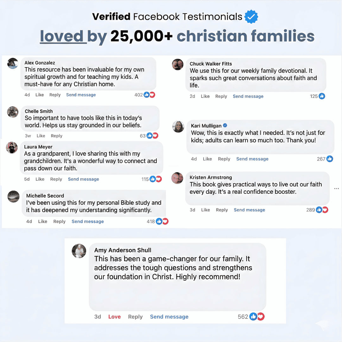Viewport: 342px width, 342px height.
Task: Send message to Amy Anderson Shull
Action: [169, 317]
